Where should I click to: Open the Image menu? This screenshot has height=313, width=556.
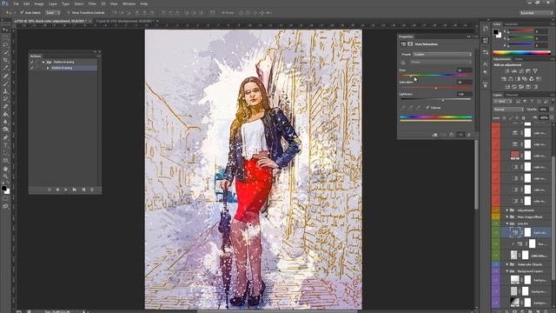click(x=39, y=3)
